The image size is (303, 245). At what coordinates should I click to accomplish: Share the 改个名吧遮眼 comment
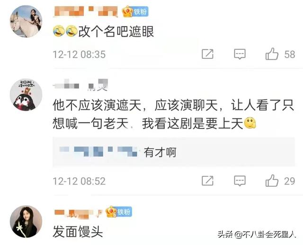(207, 54)
